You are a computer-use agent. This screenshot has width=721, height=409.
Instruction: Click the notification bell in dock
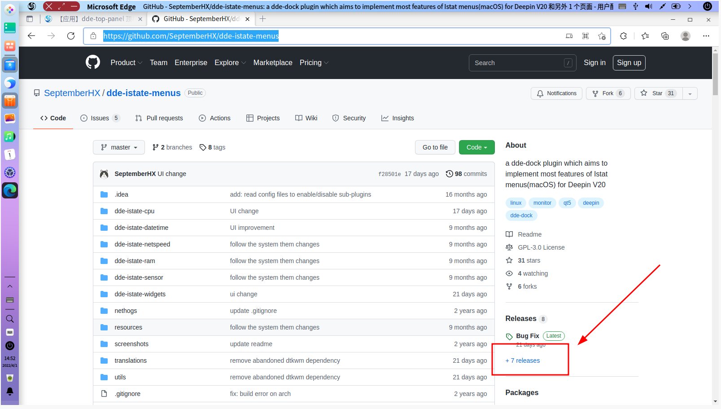click(x=10, y=391)
